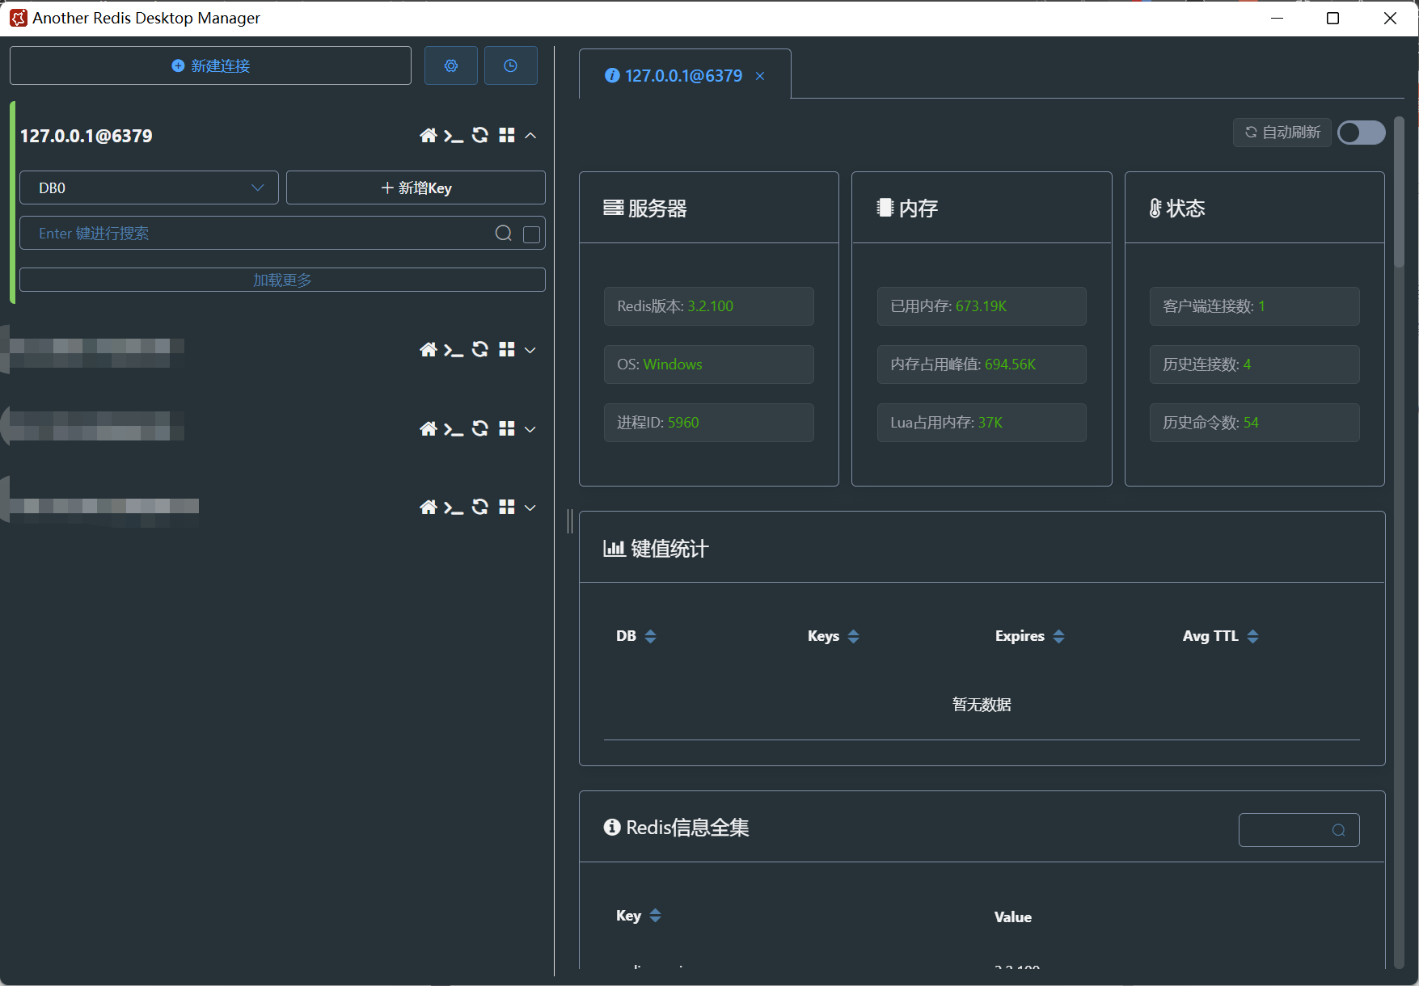Open settings via the gear icon
1419x986 pixels.
[x=451, y=65]
